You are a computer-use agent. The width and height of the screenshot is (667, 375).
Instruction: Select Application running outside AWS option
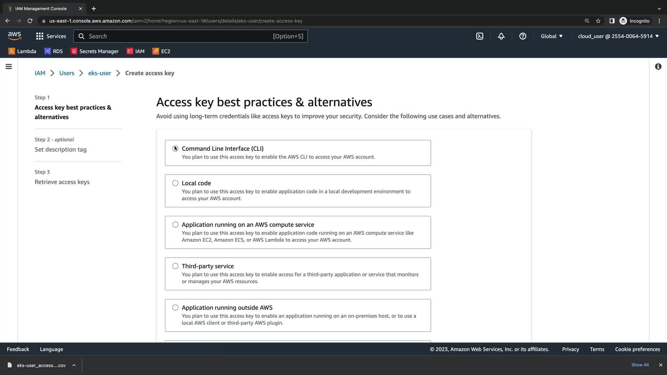tap(175, 308)
